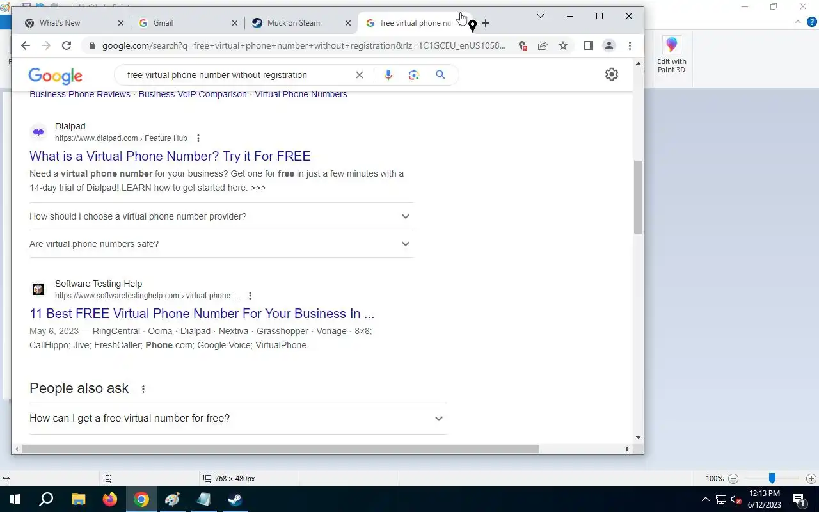
Task: Search Chrome tabs chevron button
Action: (x=541, y=16)
